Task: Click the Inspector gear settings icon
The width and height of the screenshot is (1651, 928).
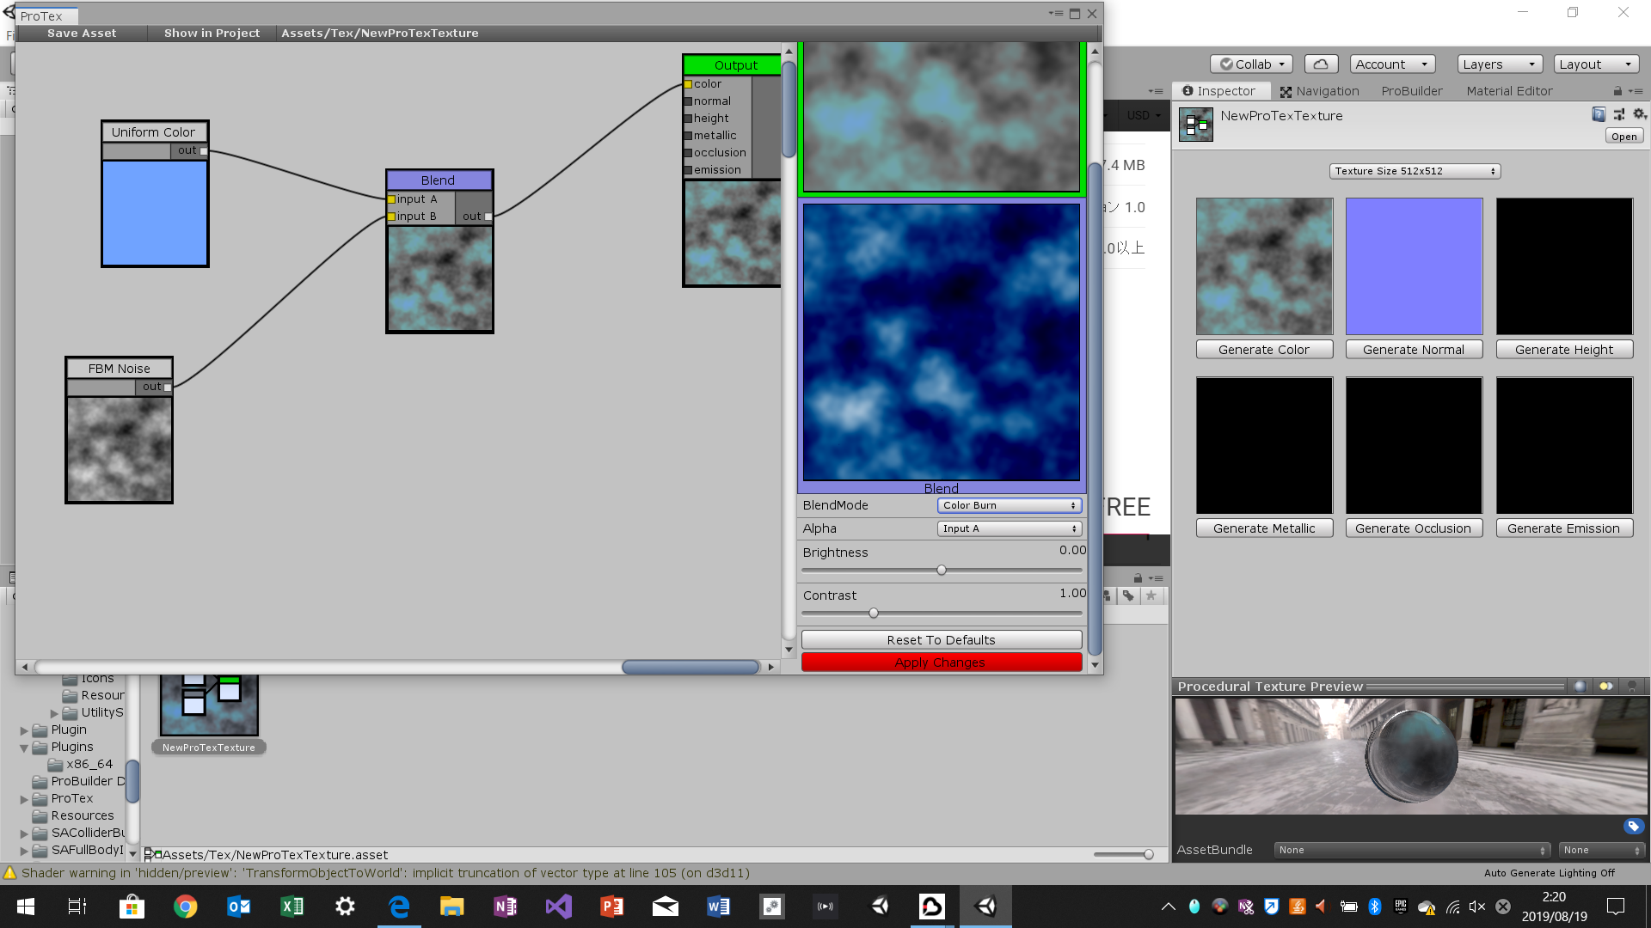Action: (1639, 114)
